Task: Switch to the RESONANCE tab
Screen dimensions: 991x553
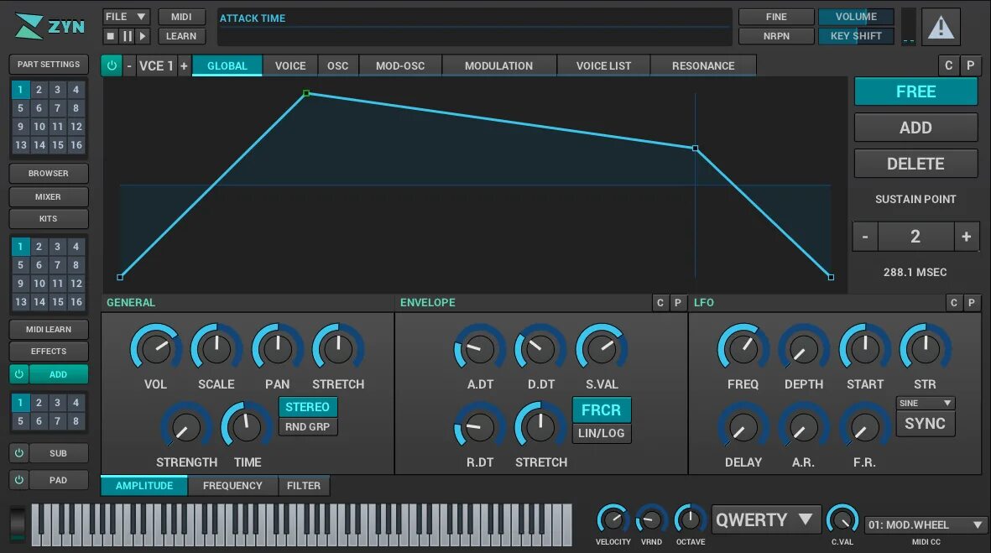Action: tap(703, 65)
